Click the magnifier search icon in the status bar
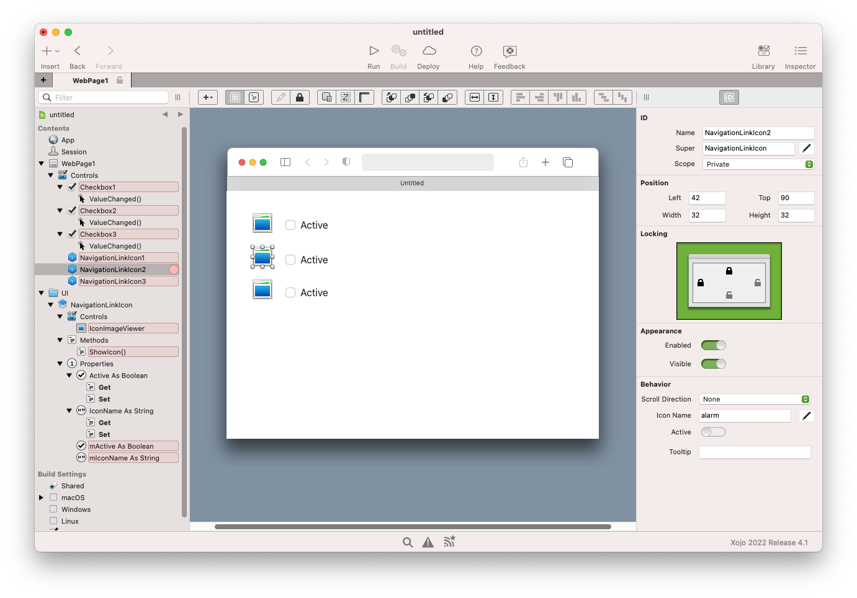857x598 pixels. click(408, 542)
